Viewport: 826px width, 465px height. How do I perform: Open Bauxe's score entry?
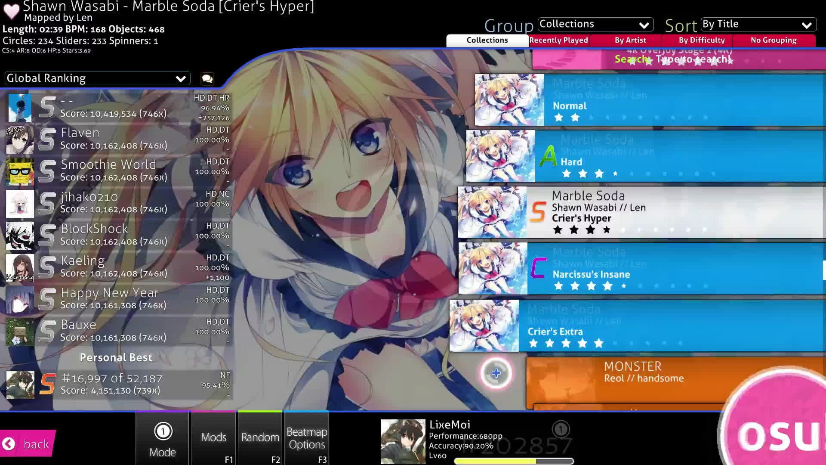pos(118,331)
